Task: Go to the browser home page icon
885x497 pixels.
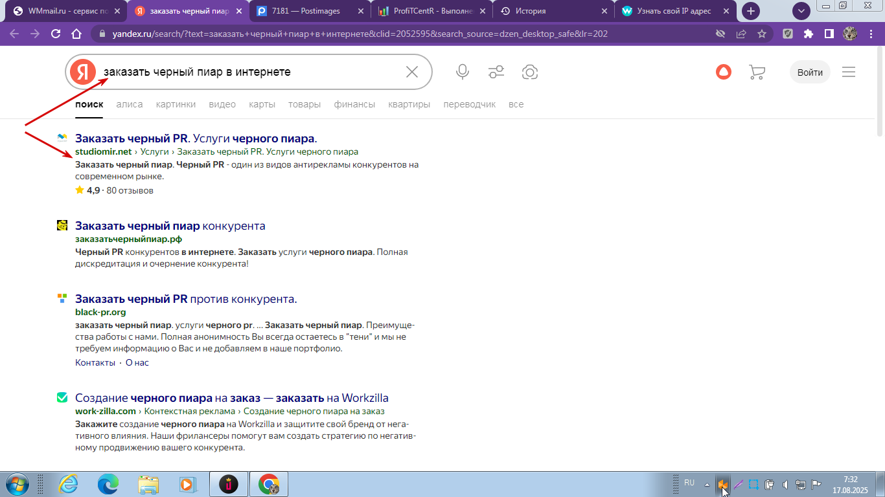Action: tap(76, 34)
